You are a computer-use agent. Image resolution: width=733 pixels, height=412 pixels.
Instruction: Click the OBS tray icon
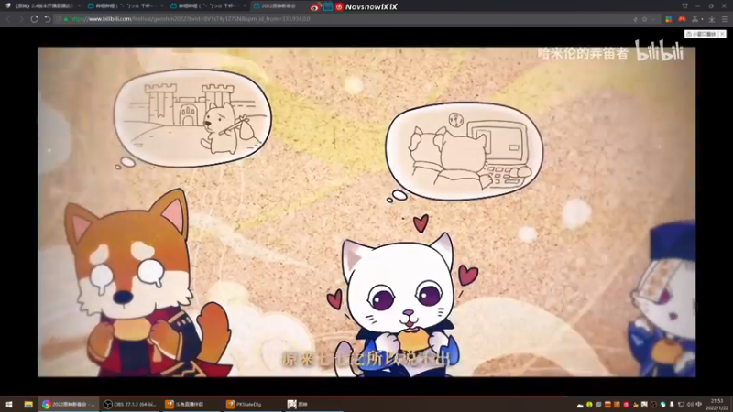click(653, 405)
